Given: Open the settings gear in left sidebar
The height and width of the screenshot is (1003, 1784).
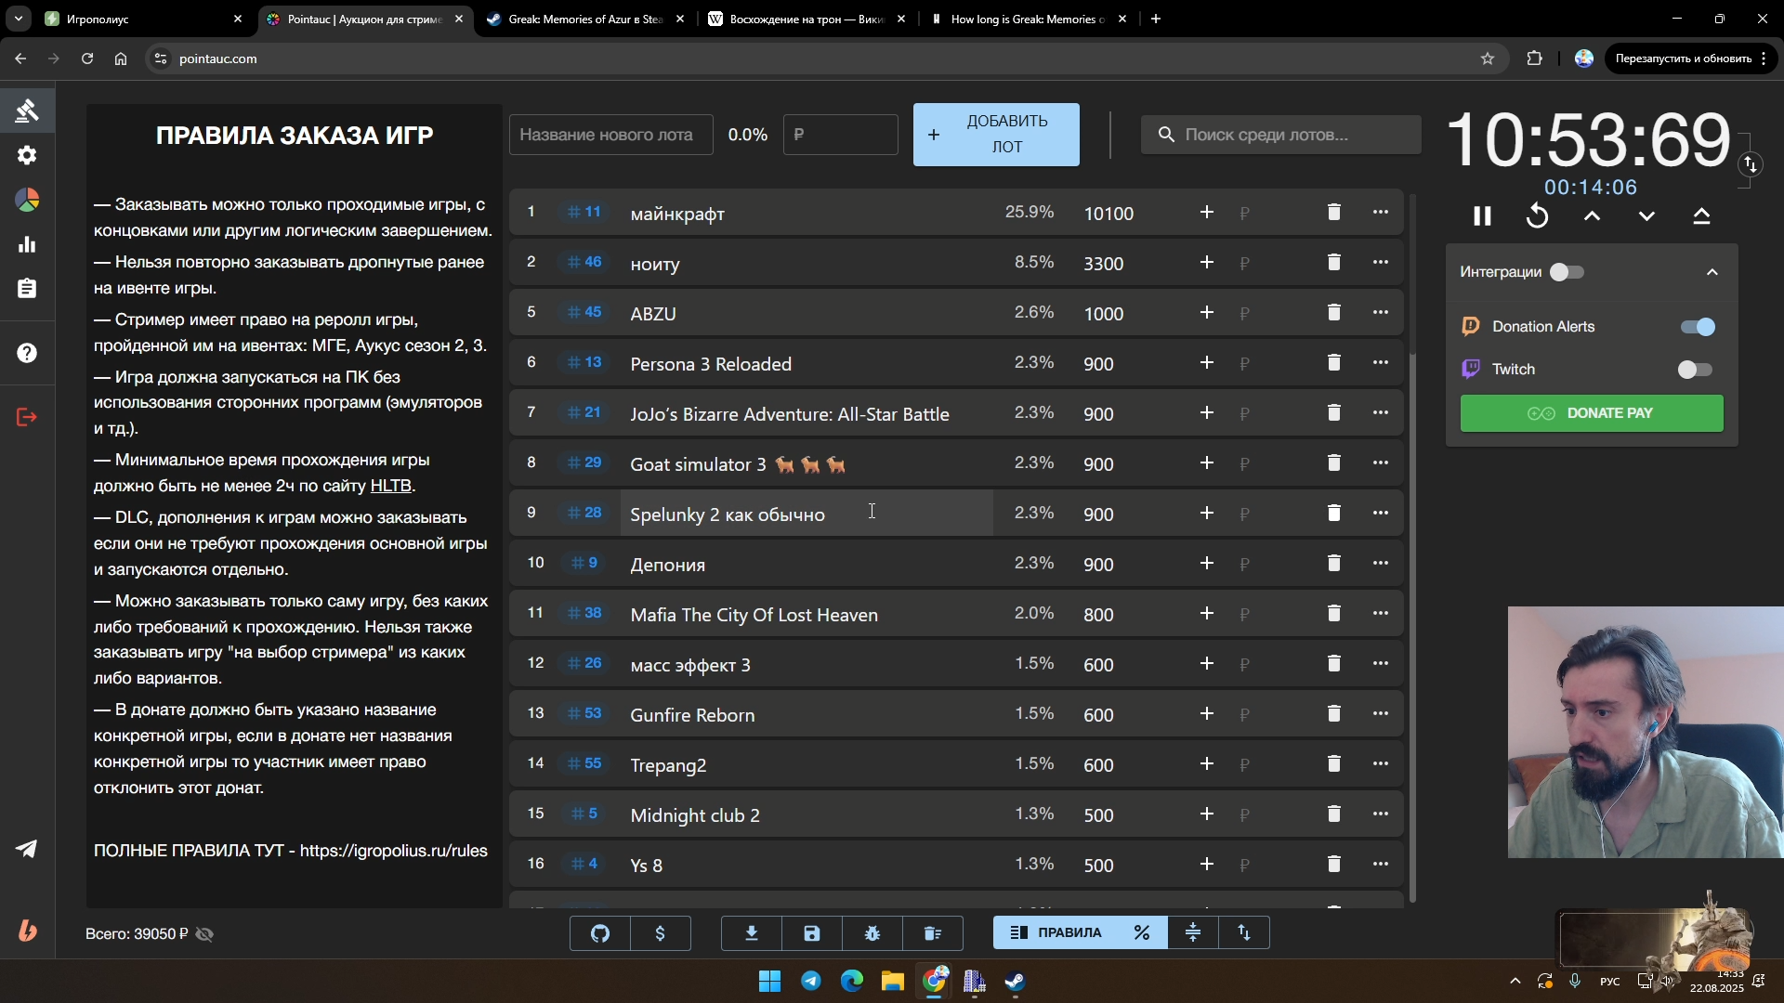Looking at the screenshot, I should (27, 155).
